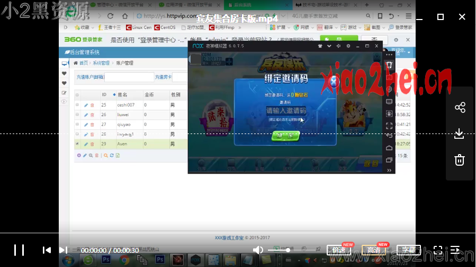This screenshot has height=267, width=476.
Task: Adjust the volume slider handle
Action: 288,250
